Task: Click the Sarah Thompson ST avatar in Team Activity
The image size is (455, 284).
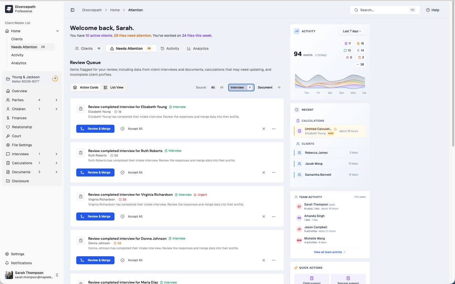Action: point(299,207)
